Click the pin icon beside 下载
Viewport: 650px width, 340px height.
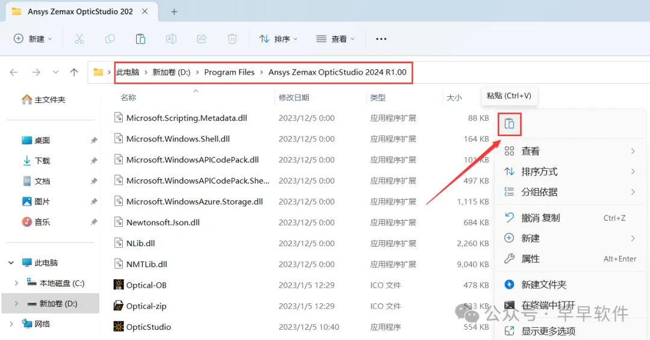pyautogui.click(x=94, y=161)
